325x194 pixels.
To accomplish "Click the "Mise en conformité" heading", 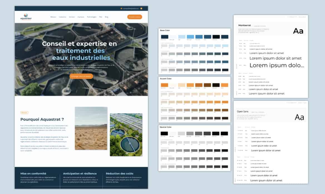I will point(33,173).
